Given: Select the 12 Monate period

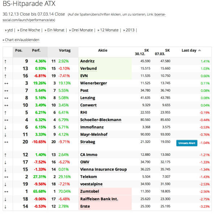Looking at the screenshot, I should [x=108, y=30].
